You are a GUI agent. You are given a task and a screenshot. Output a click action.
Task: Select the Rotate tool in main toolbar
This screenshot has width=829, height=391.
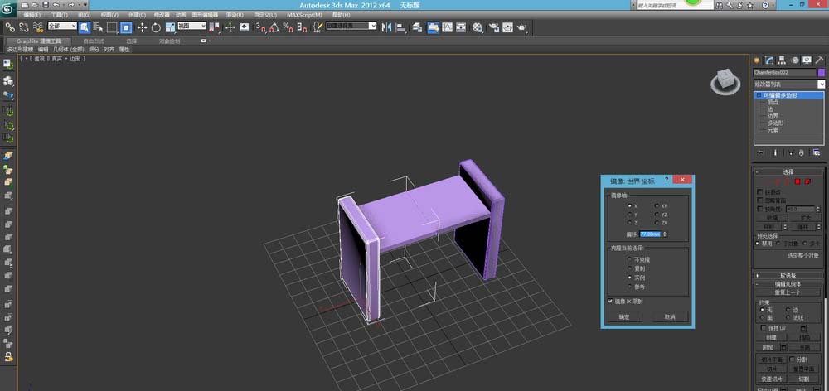tap(156, 27)
